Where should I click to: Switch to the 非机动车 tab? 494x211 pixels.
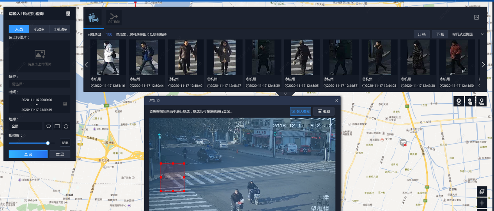pyautogui.click(x=60, y=29)
